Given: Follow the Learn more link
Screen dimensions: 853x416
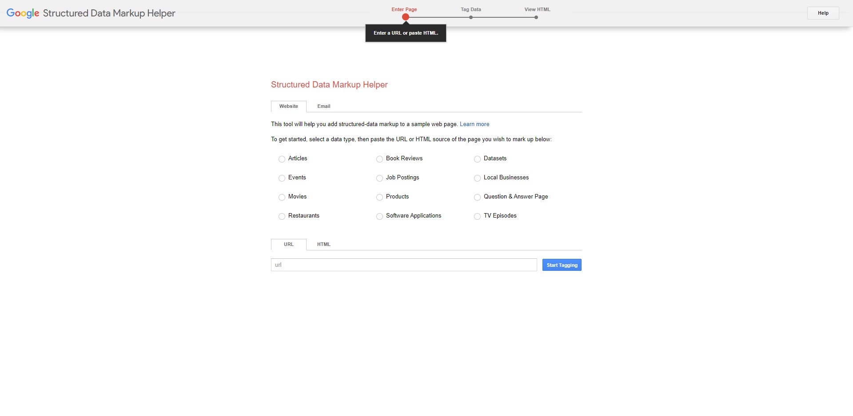Looking at the screenshot, I should click(474, 124).
